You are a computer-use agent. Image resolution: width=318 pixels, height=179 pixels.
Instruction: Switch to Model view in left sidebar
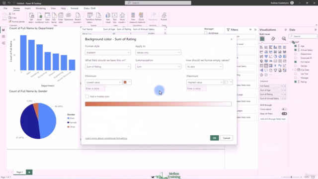point(3,43)
